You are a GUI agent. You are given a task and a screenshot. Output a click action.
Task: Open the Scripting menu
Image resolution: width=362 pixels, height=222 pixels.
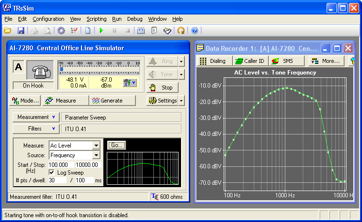(x=96, y=19)
